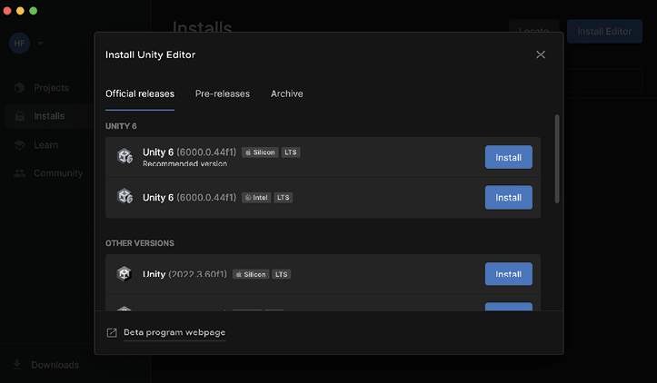Click the Community people icon

tap(20, 172)
